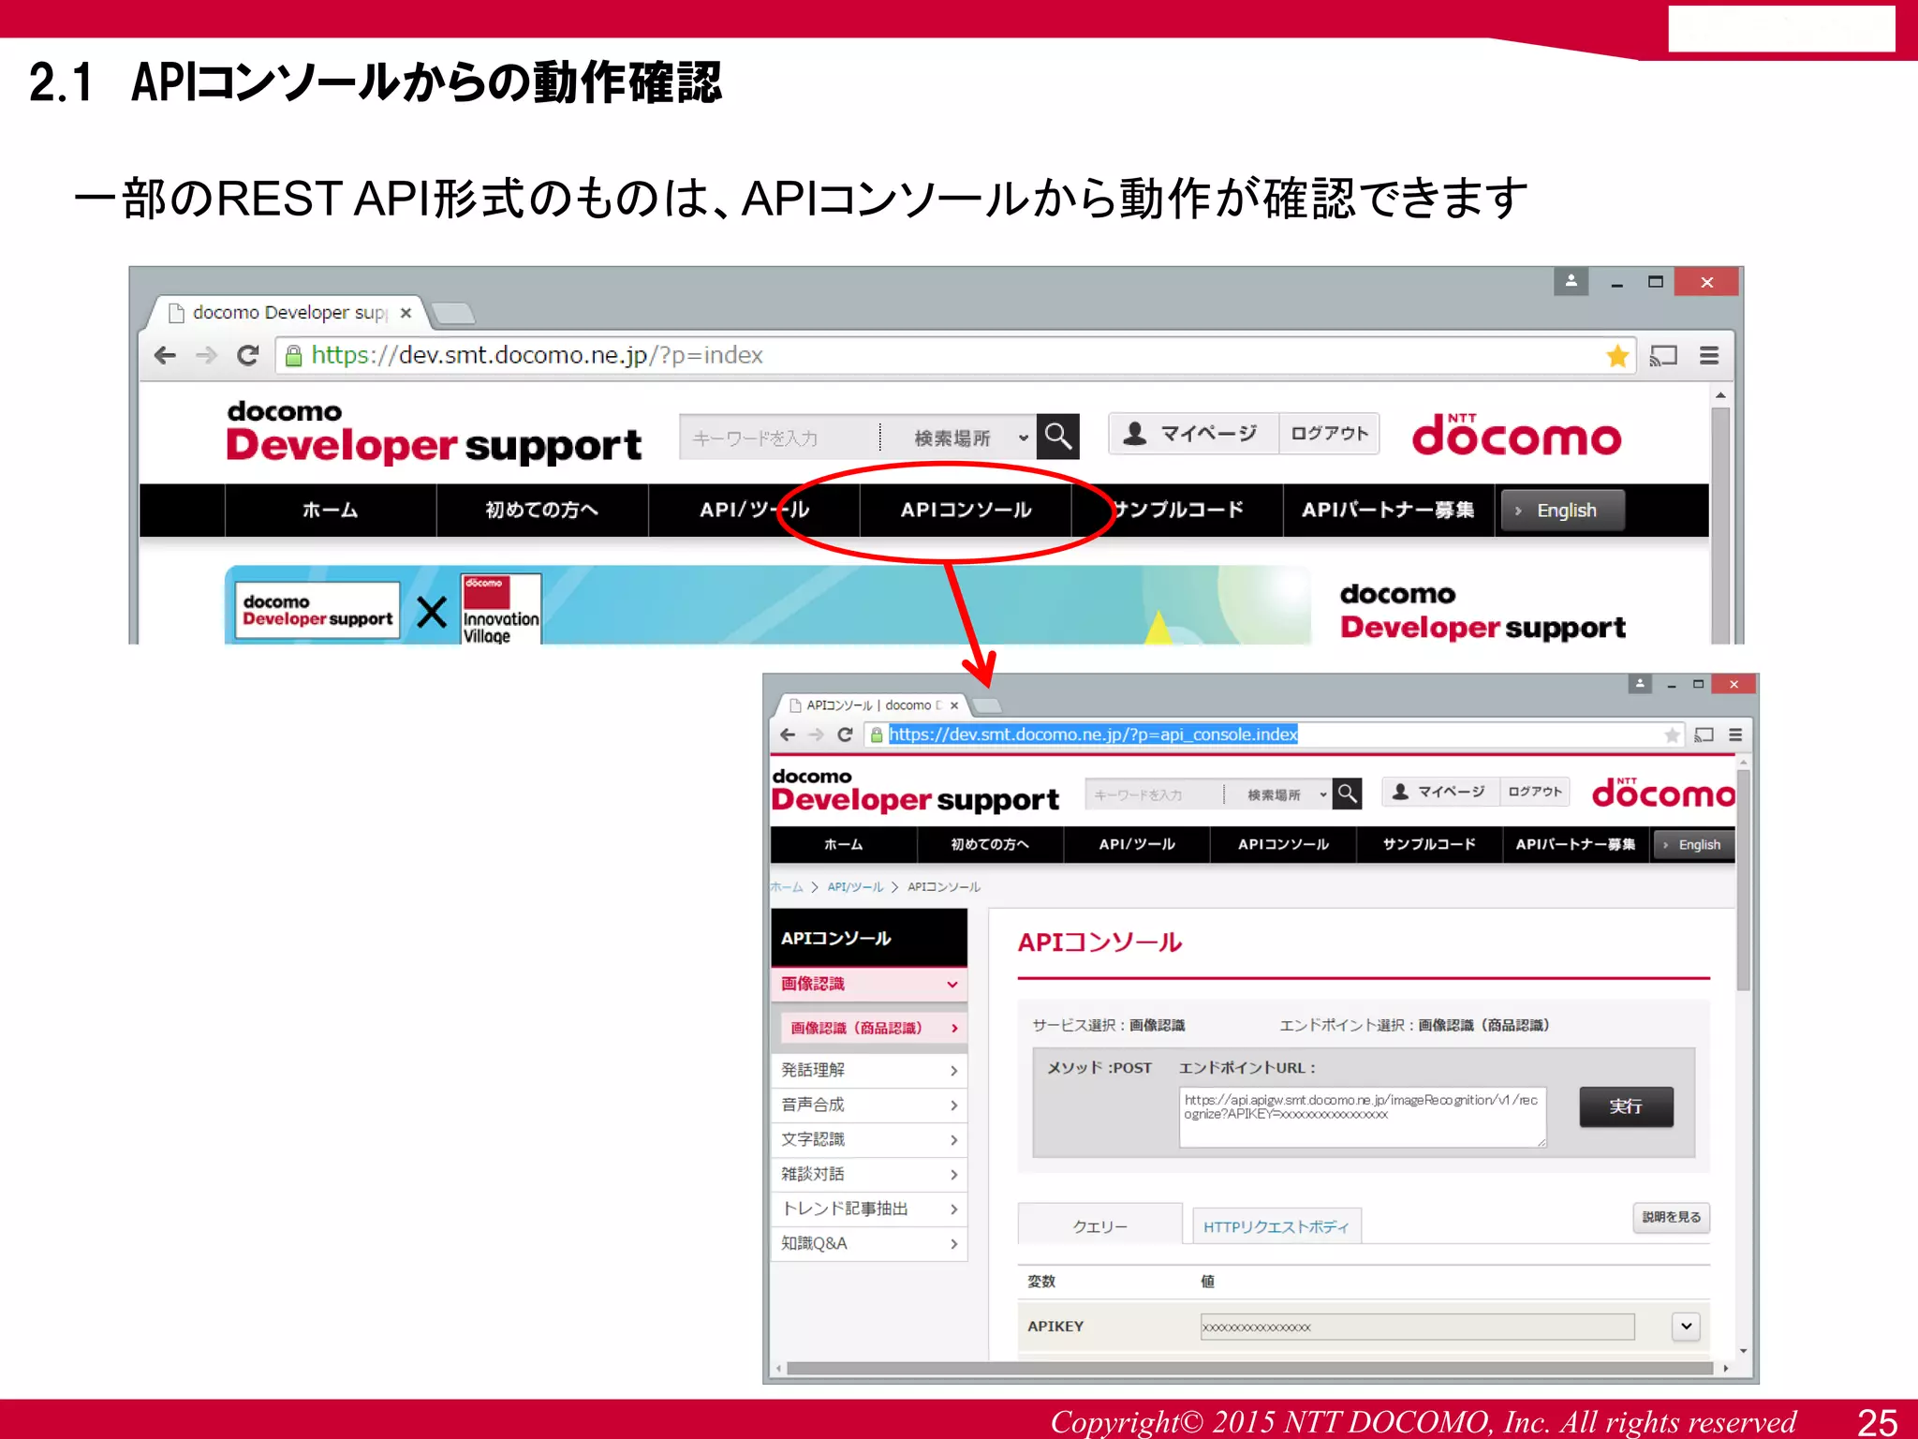The height and width of the screenshot is (1439, 1918).
Task: Click search magnifier button in upper docomo page
Action: coord(1058,436)
